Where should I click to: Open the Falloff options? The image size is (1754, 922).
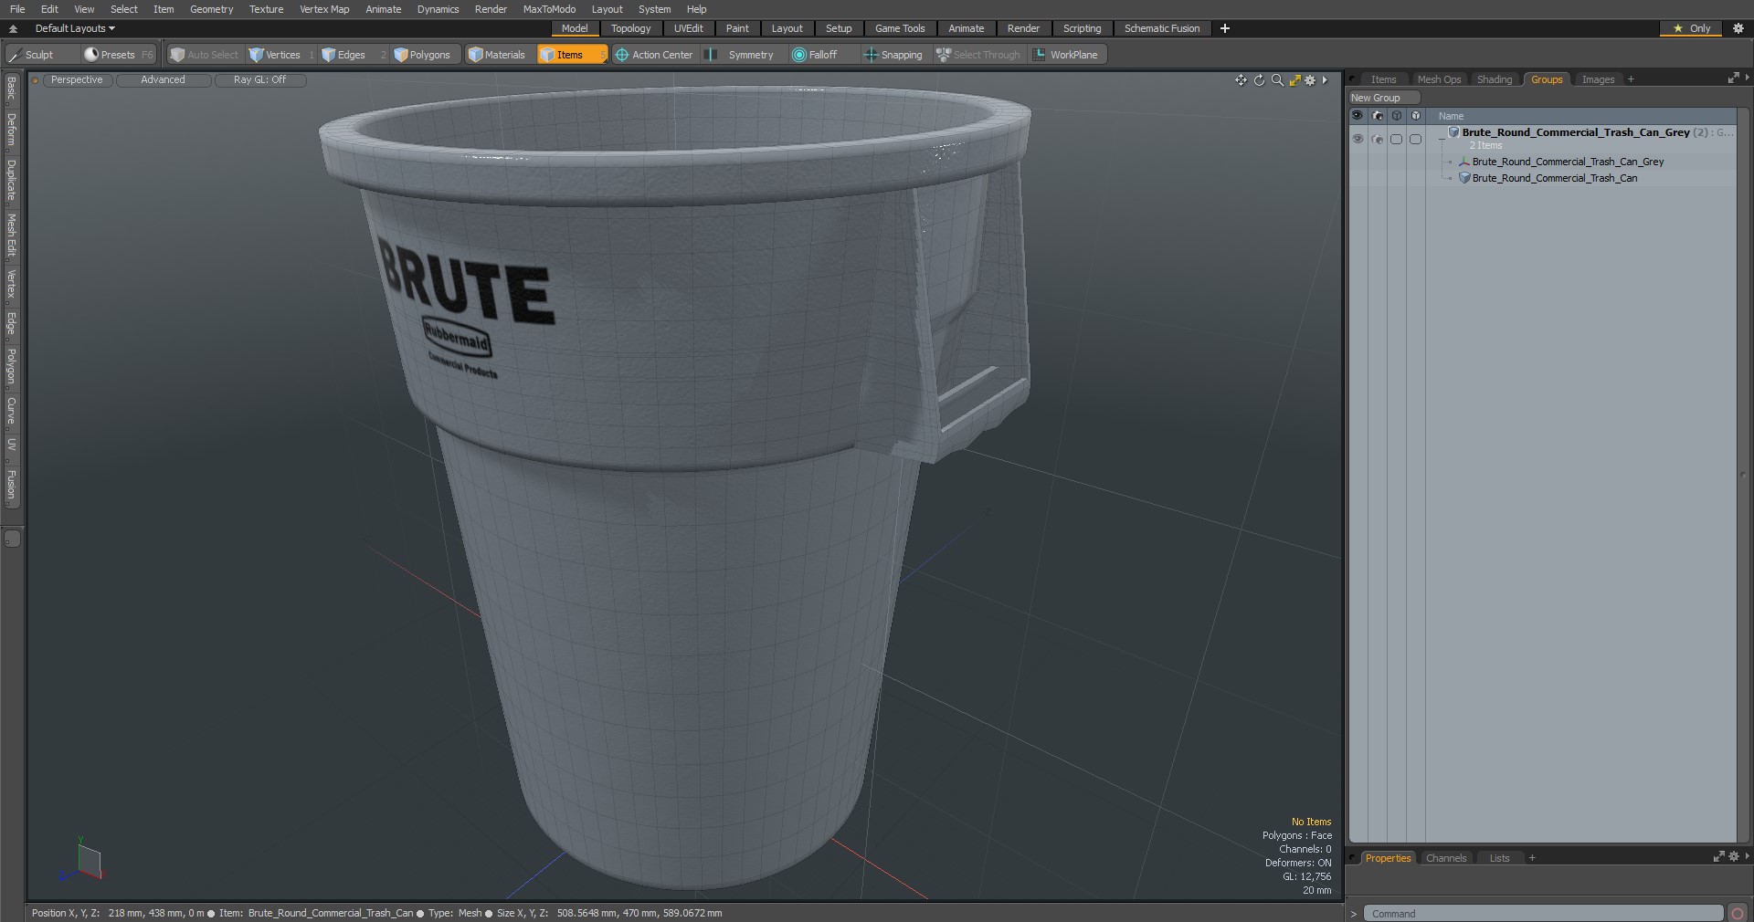(x=821, y=55)
